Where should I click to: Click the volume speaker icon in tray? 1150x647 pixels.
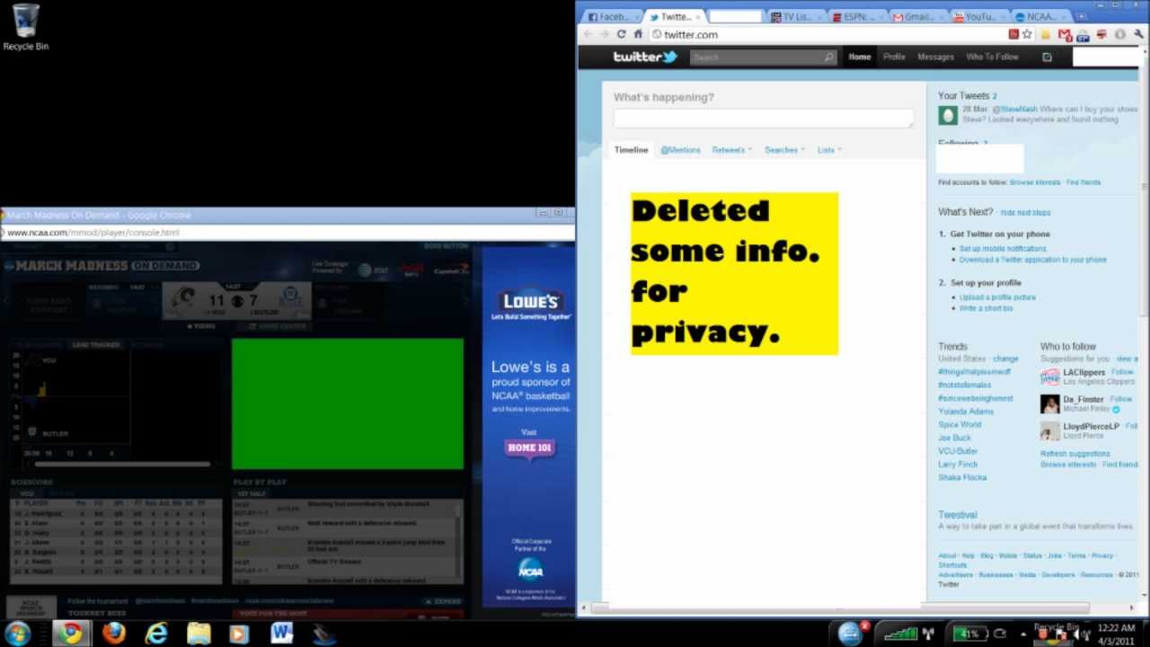coord(1075,634)
